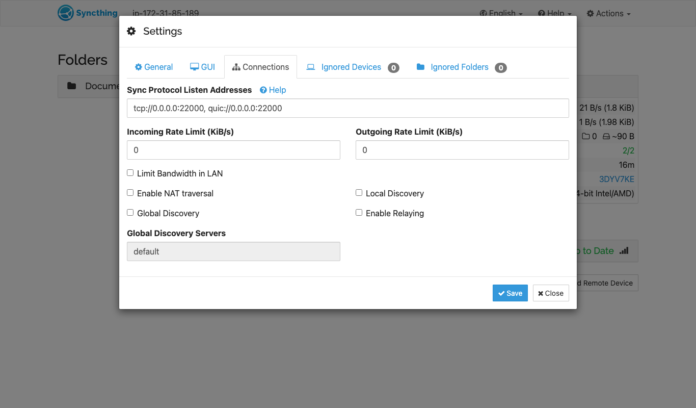Click the 'Global Discovery Servers' label
The image size is (696, 408).
tap(176, 233)
